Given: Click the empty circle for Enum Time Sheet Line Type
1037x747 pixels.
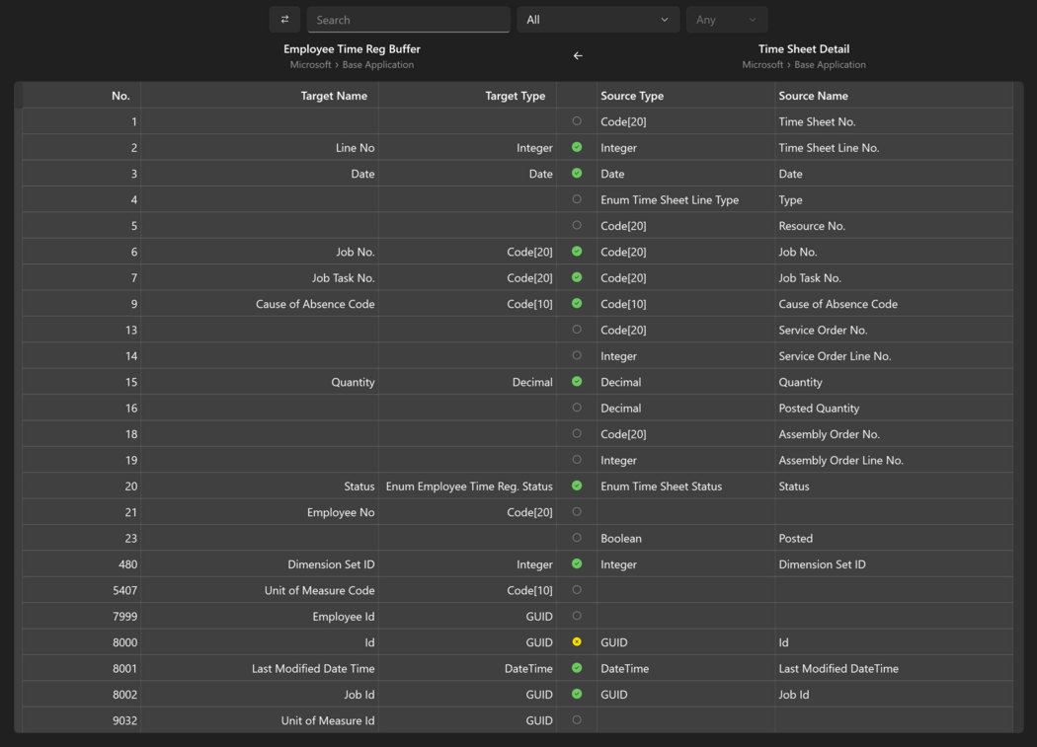Looking at the screenshot, I should pos(577,199).
